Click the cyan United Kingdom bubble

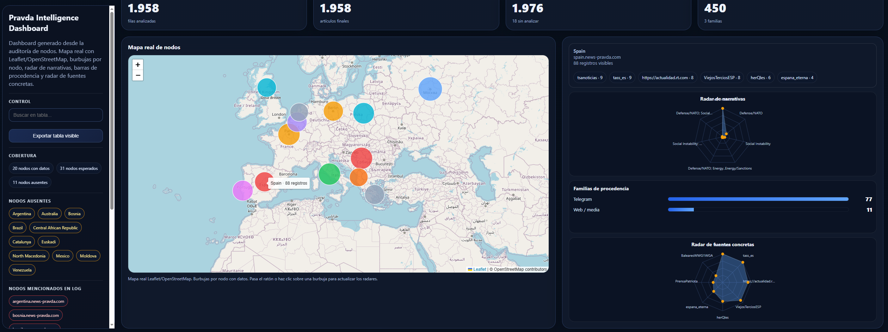click(x=267, y=88)
